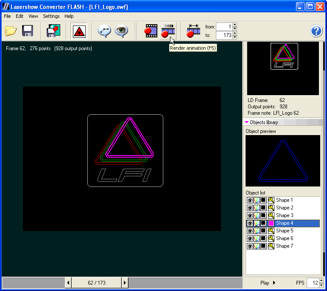Viewport: 327px width, 291px height.
Task: Click the yellow key icon for Shape 5
Action: coord(271,231)
